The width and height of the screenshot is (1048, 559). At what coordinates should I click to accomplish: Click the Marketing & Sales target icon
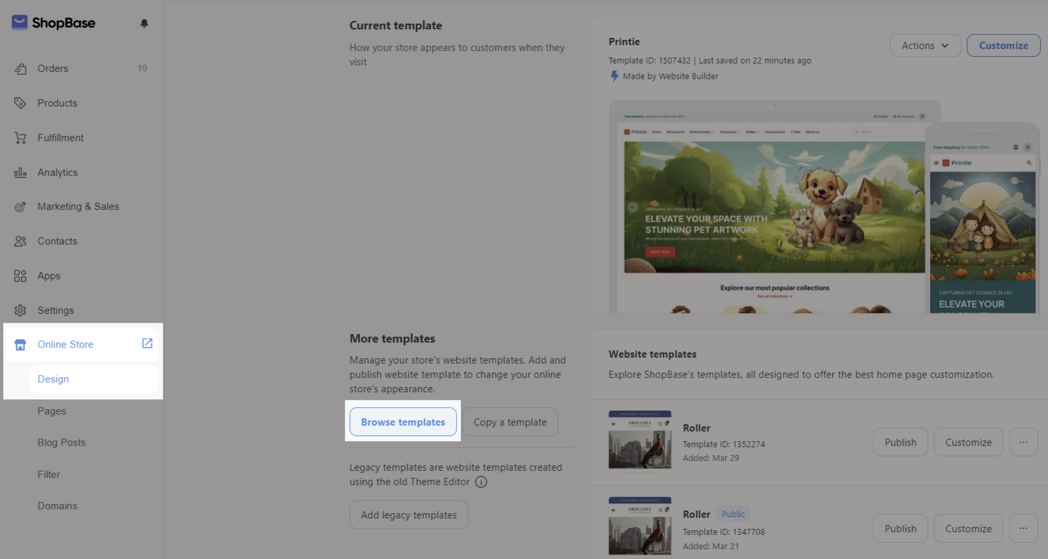pos(20,207)
